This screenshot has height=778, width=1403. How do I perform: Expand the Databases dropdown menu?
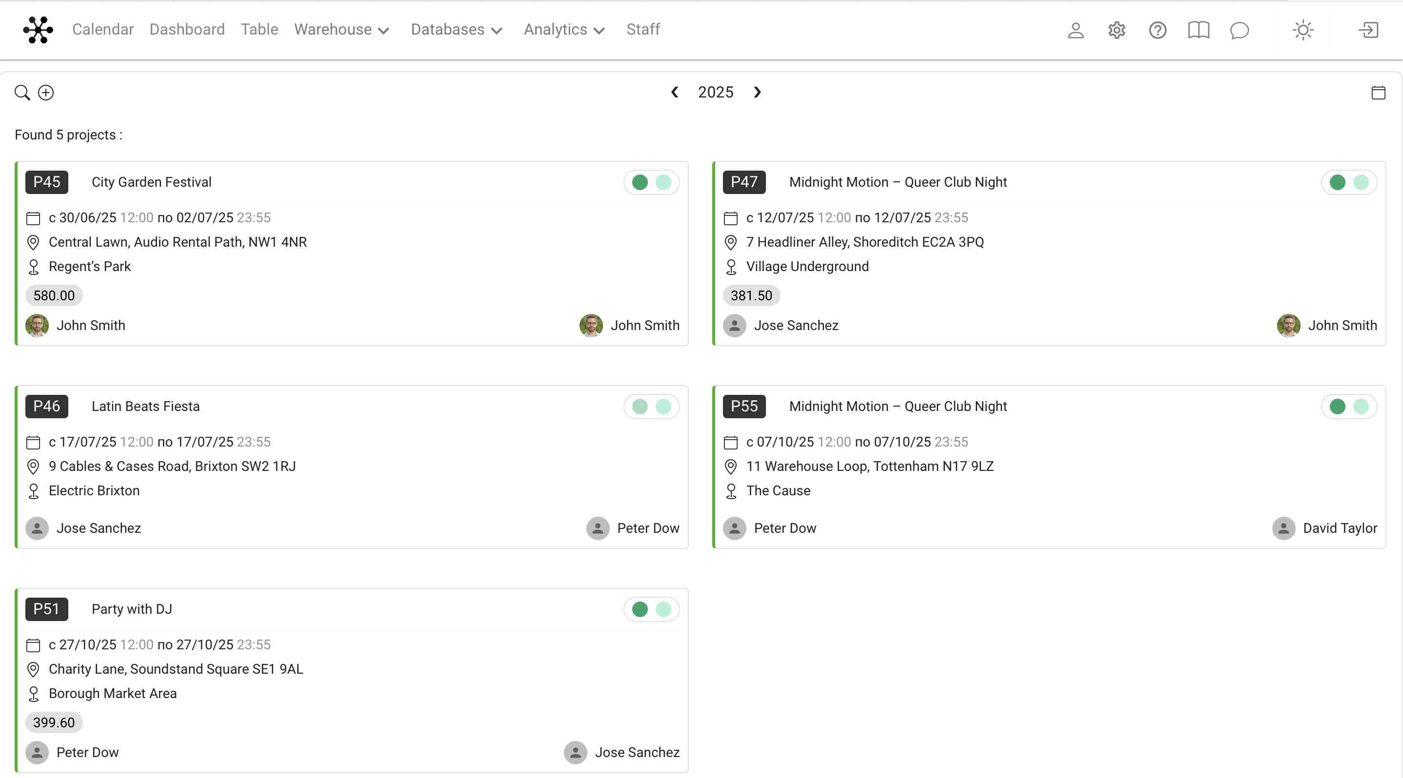click(457, 29)
